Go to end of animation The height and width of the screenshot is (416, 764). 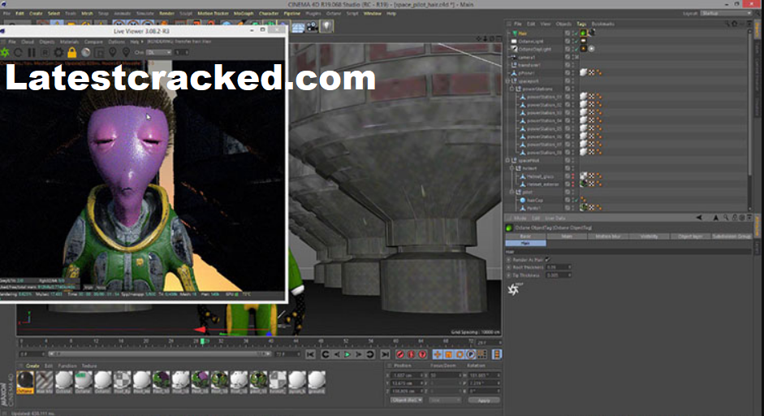pos(385,354)
